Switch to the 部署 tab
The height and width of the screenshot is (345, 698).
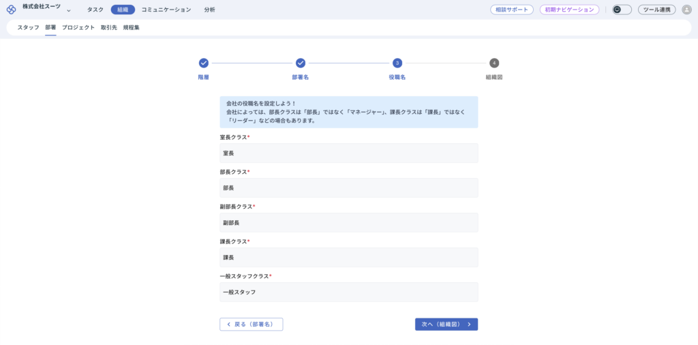pos(50,27)
